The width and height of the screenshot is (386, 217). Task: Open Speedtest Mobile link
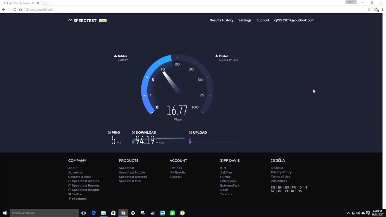click(x=132, y=172)
